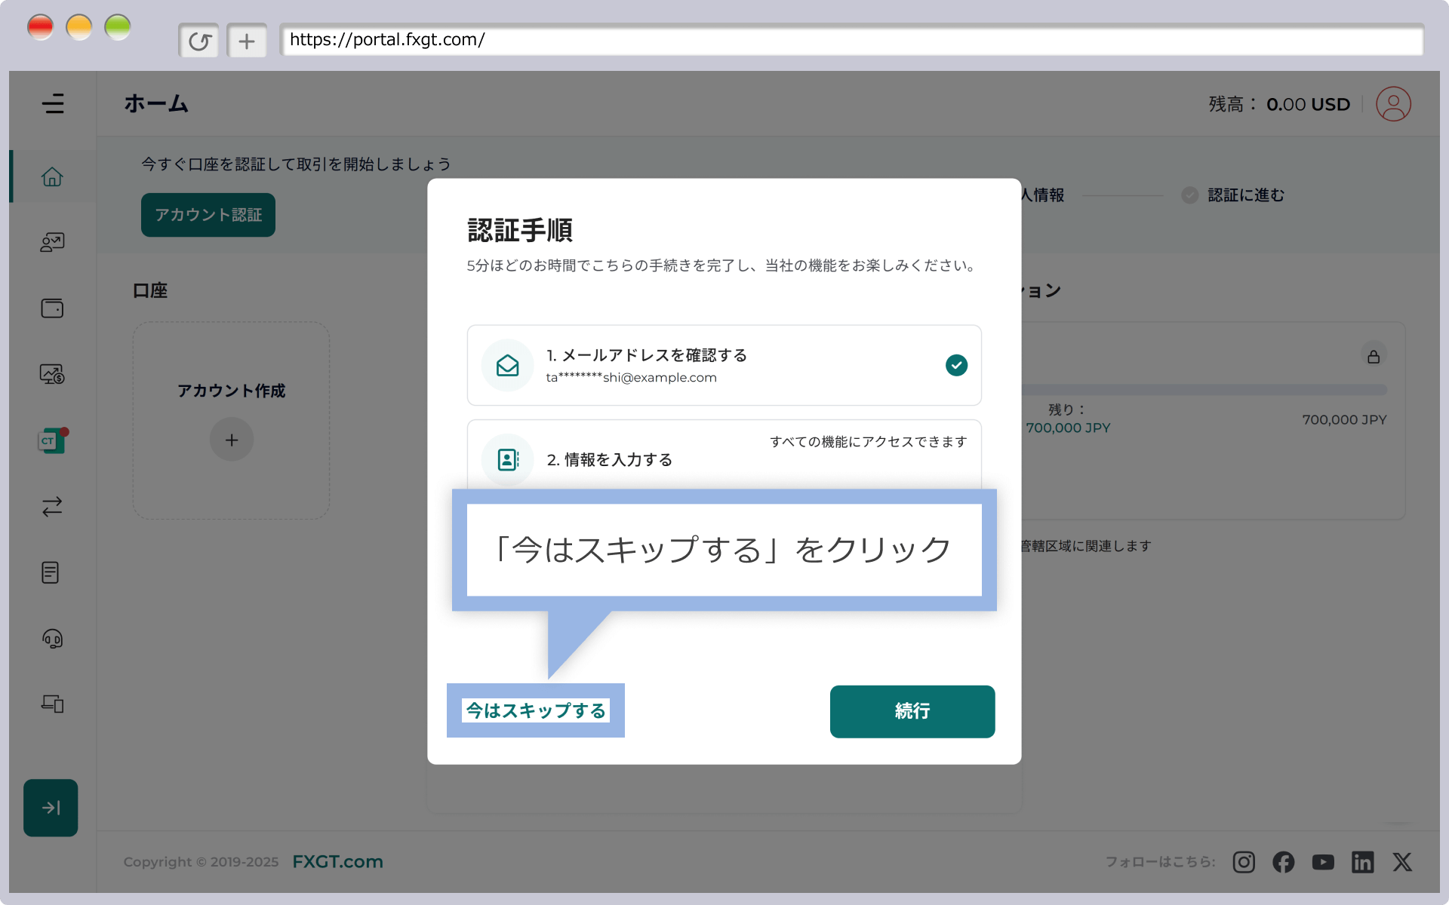The width and height of the screenshot is (1449, 905).
Task: Click the plus icon to create account
Action: click(x=232, y=440)
